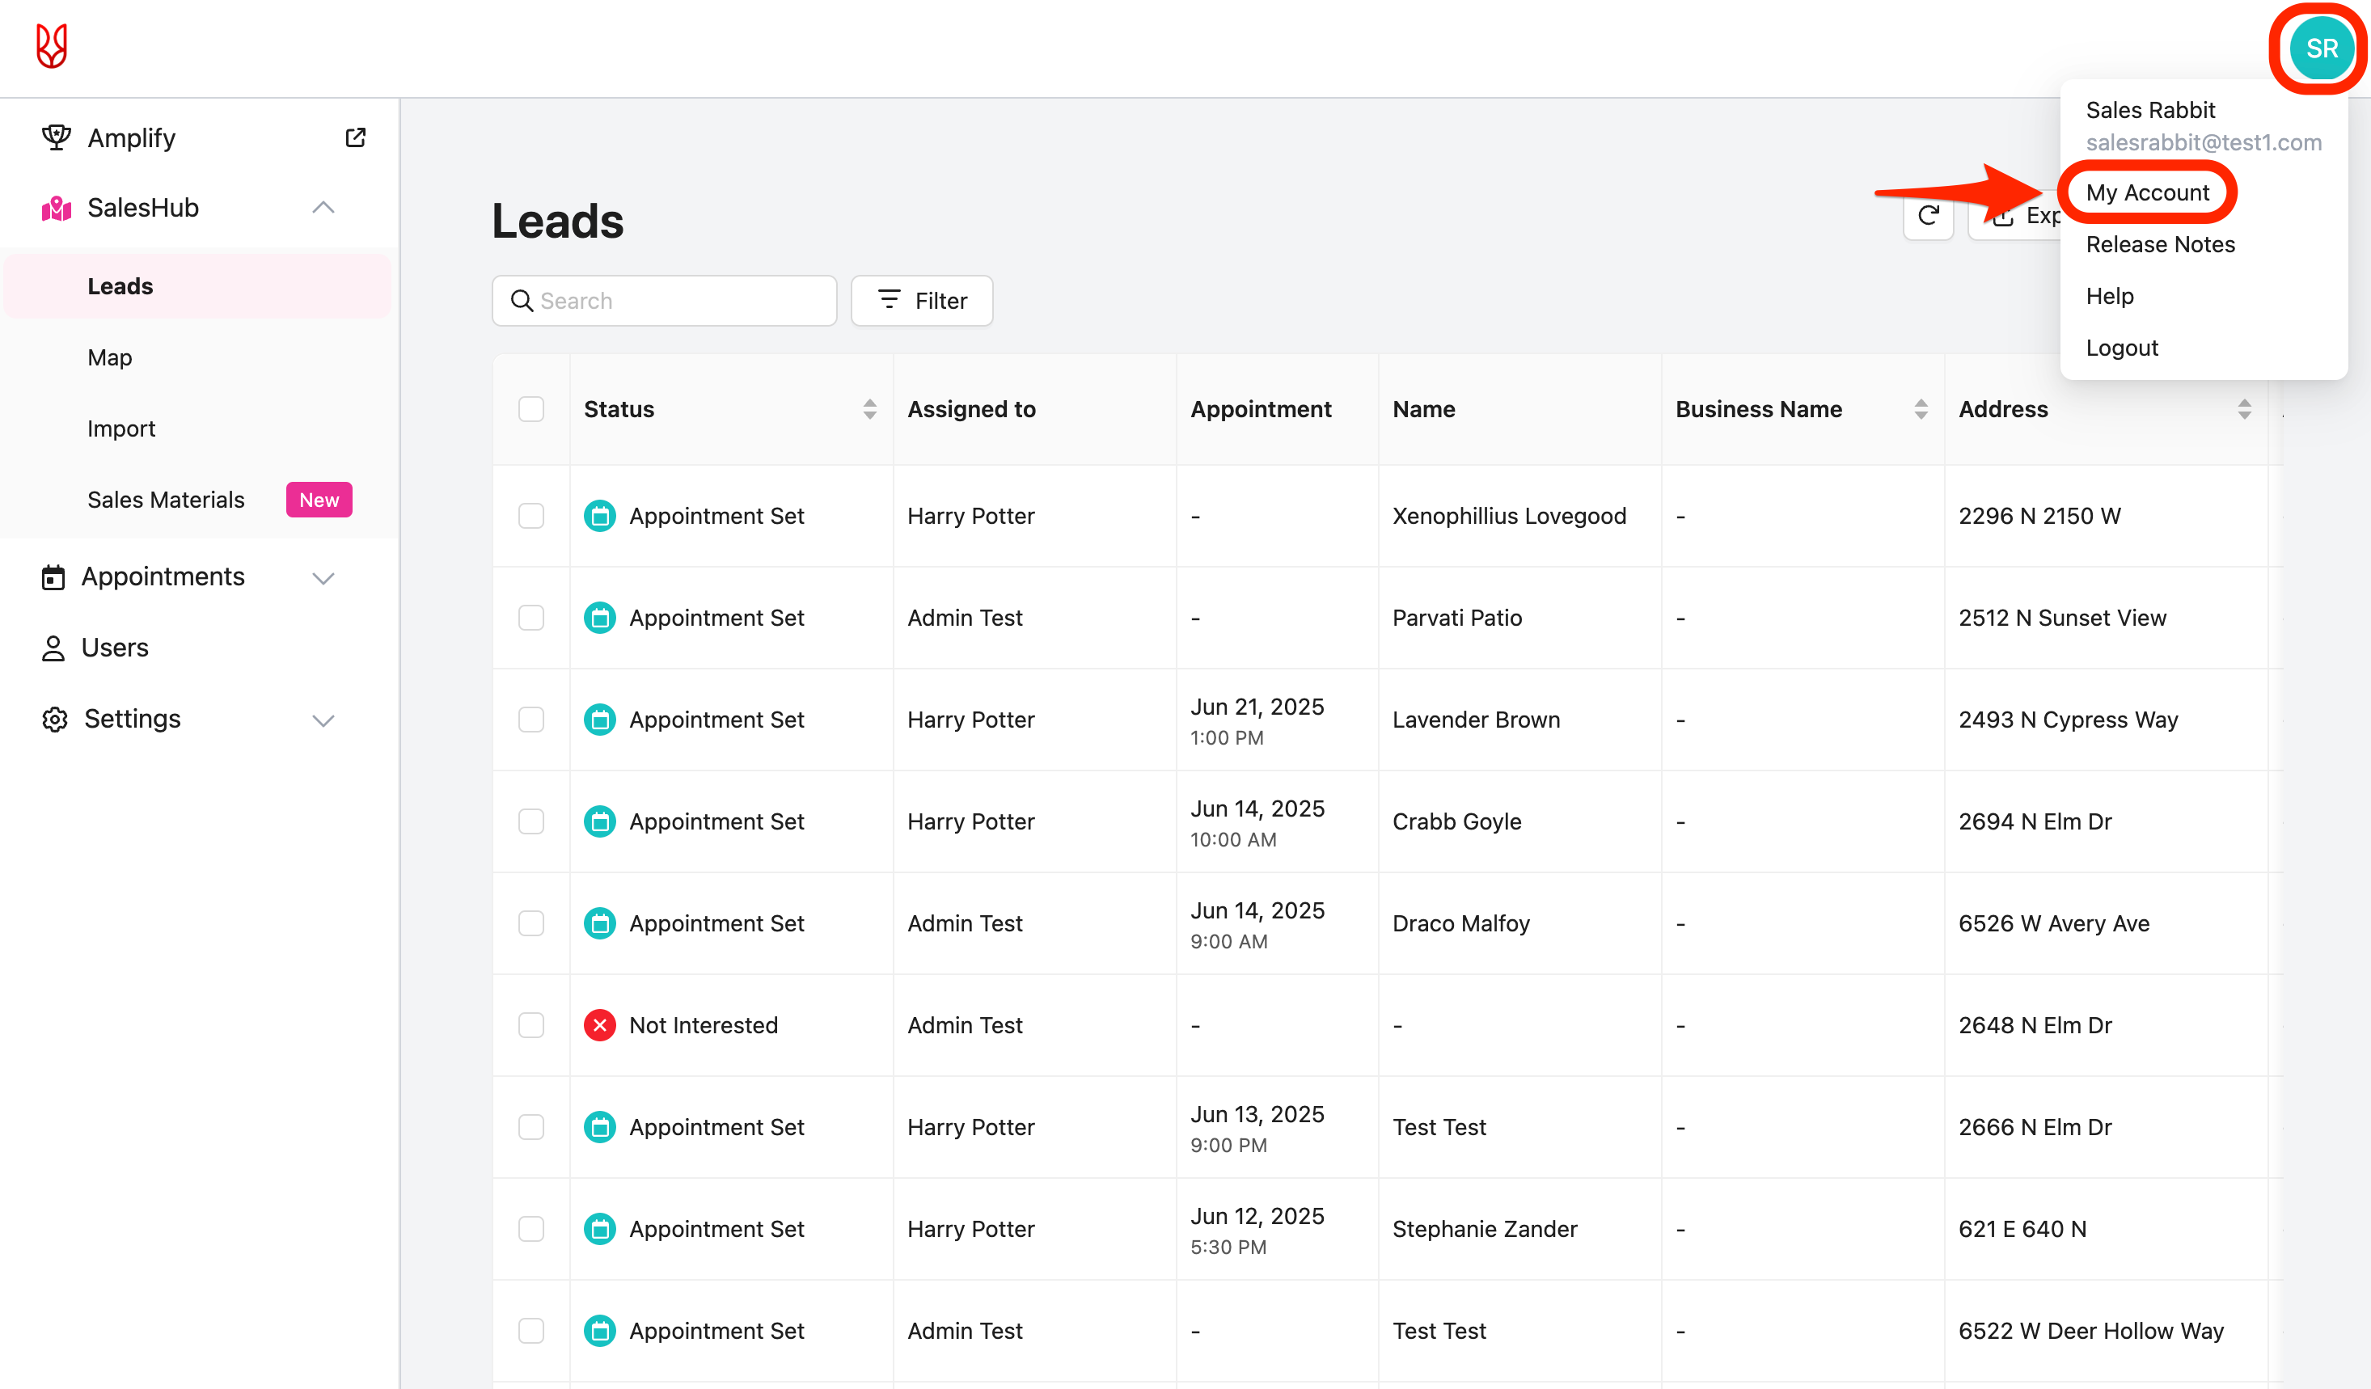2371x1389 pixels.
Task: Expand the Appointments sidebar section
Action: (323, 577)
